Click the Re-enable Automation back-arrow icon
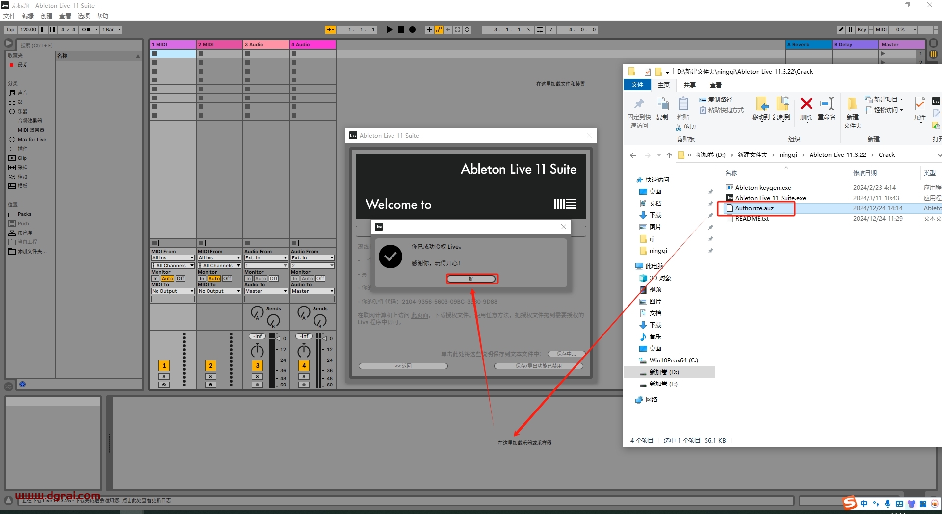The height and width of the screenshot is (514, 942). [x=448, y=29]
